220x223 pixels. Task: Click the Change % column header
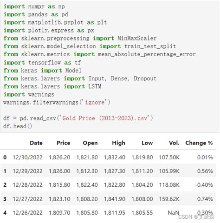point(199,143)
